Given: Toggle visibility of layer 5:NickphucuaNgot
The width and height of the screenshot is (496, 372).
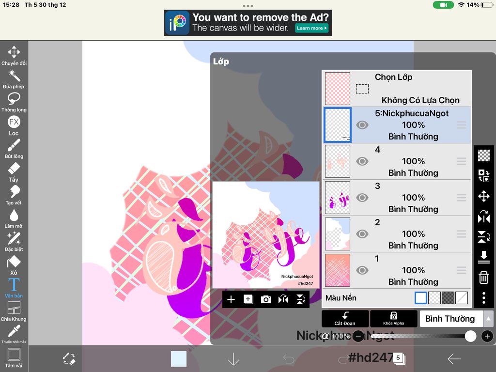Looking at the screenshot, I should 362,125.
